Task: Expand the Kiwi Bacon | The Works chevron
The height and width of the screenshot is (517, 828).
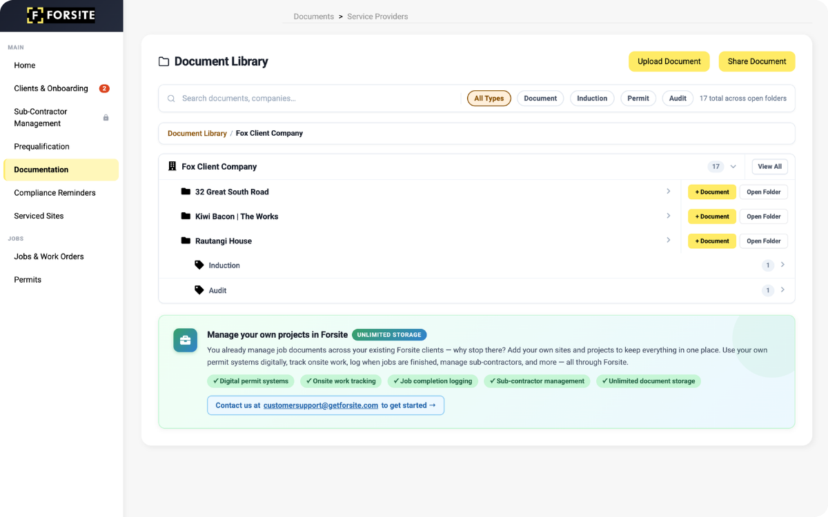Action: (668, 216)
